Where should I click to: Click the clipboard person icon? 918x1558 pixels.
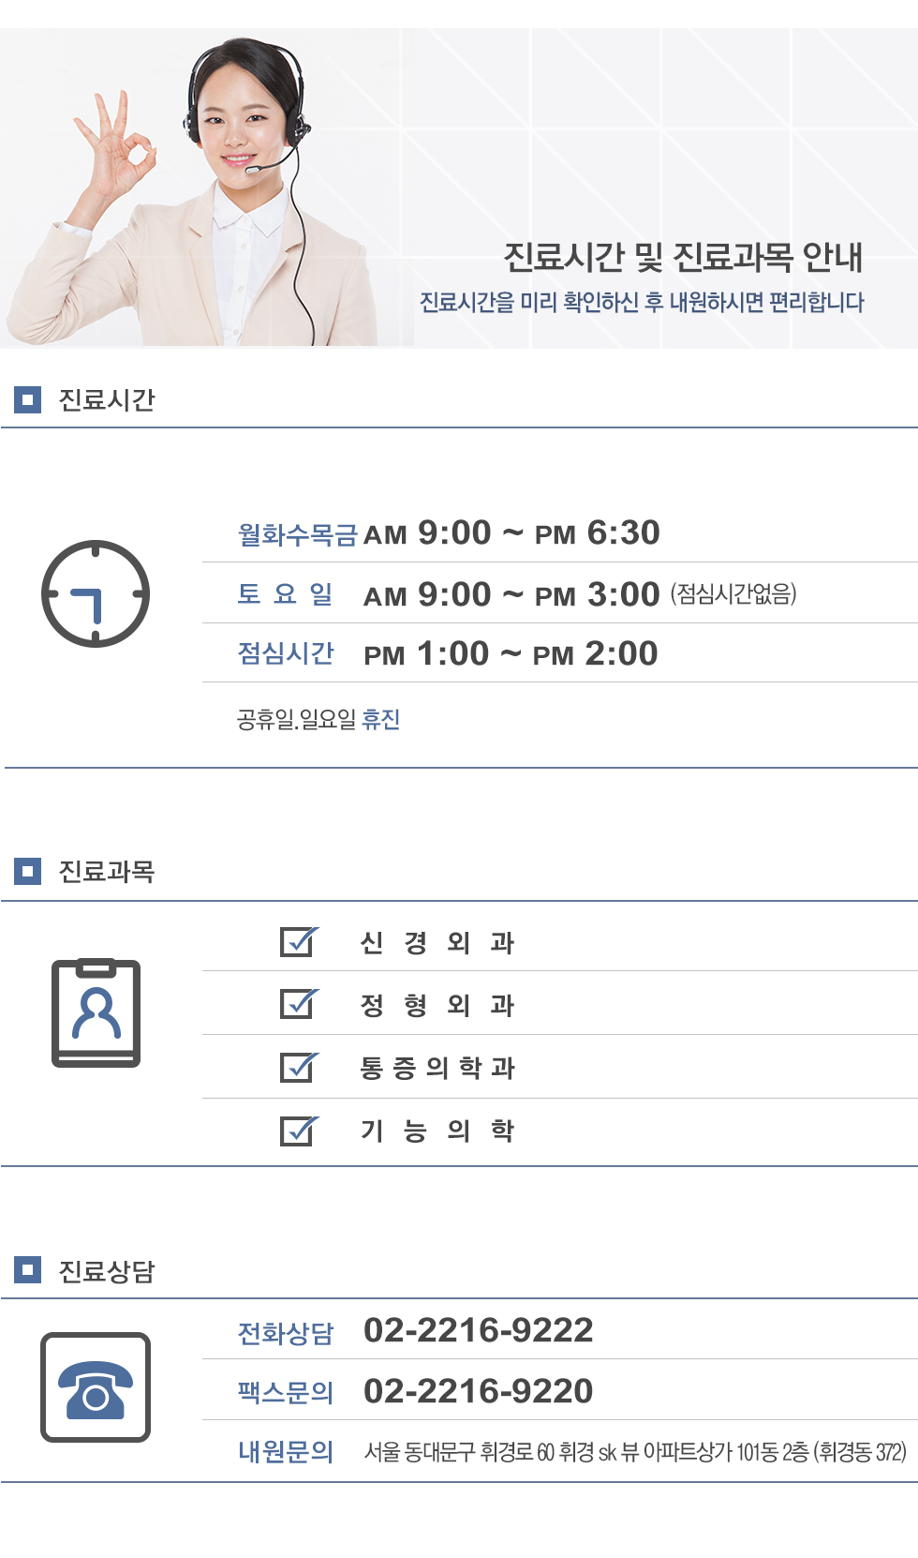click(96, 1012)
